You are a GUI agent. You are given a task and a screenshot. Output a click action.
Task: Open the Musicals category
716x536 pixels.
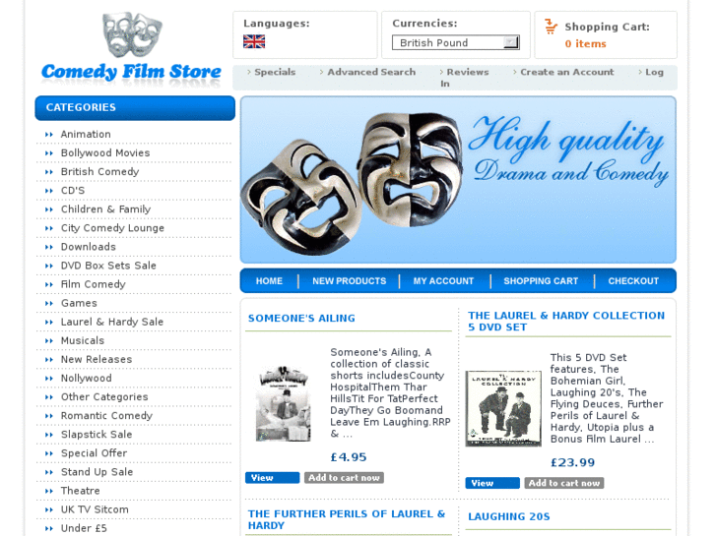click(83, 340)
